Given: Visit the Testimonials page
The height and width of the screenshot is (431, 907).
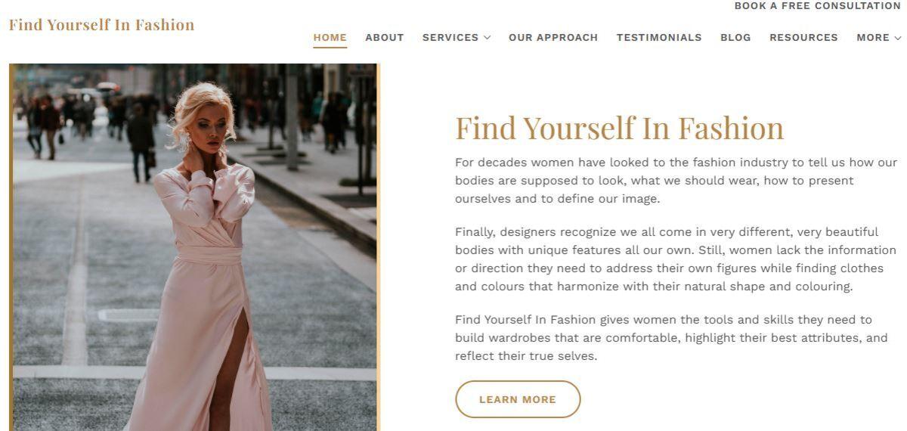Looking at the screenshot, I should [x=659, y=37].
